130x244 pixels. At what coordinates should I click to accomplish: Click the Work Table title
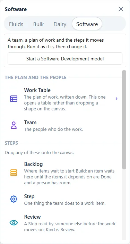click(37, 90)
